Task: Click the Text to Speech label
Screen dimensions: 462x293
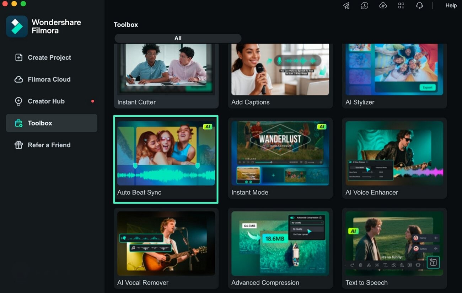Action: coord(366,283)
